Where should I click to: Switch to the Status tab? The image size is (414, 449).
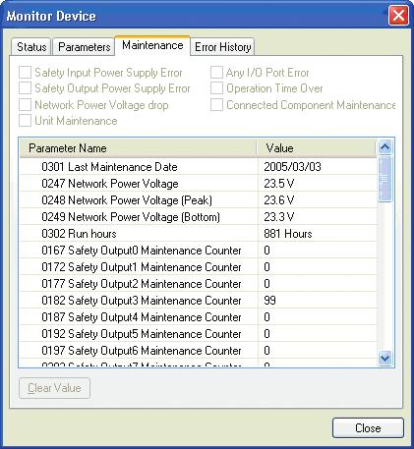pyautogui.click(x=31, y=47)
